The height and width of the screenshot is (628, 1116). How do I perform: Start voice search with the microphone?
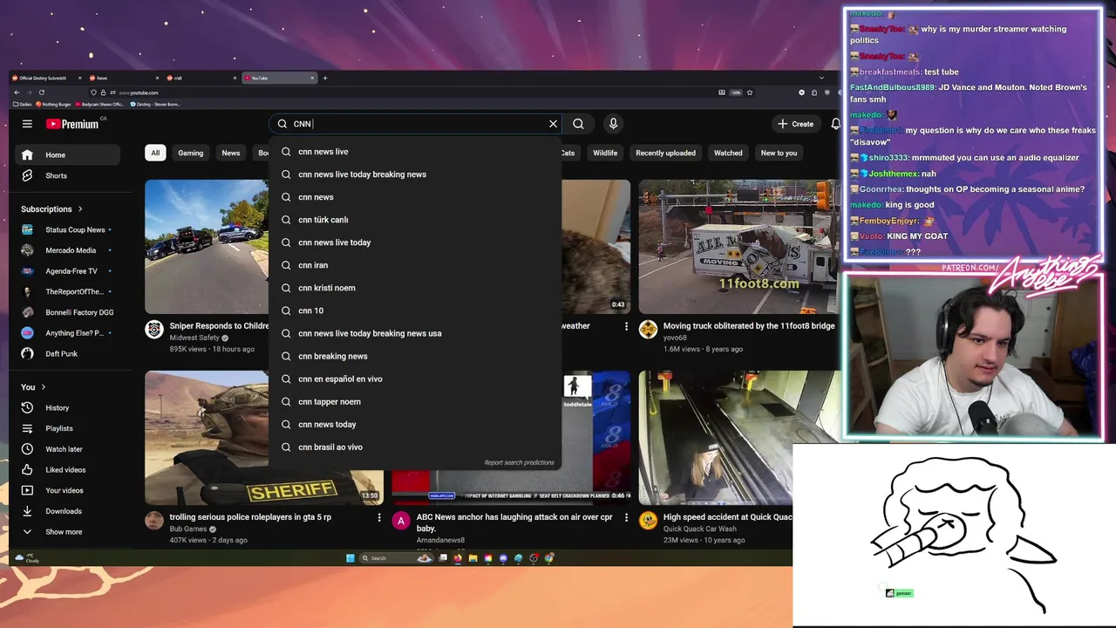point(613,124)
